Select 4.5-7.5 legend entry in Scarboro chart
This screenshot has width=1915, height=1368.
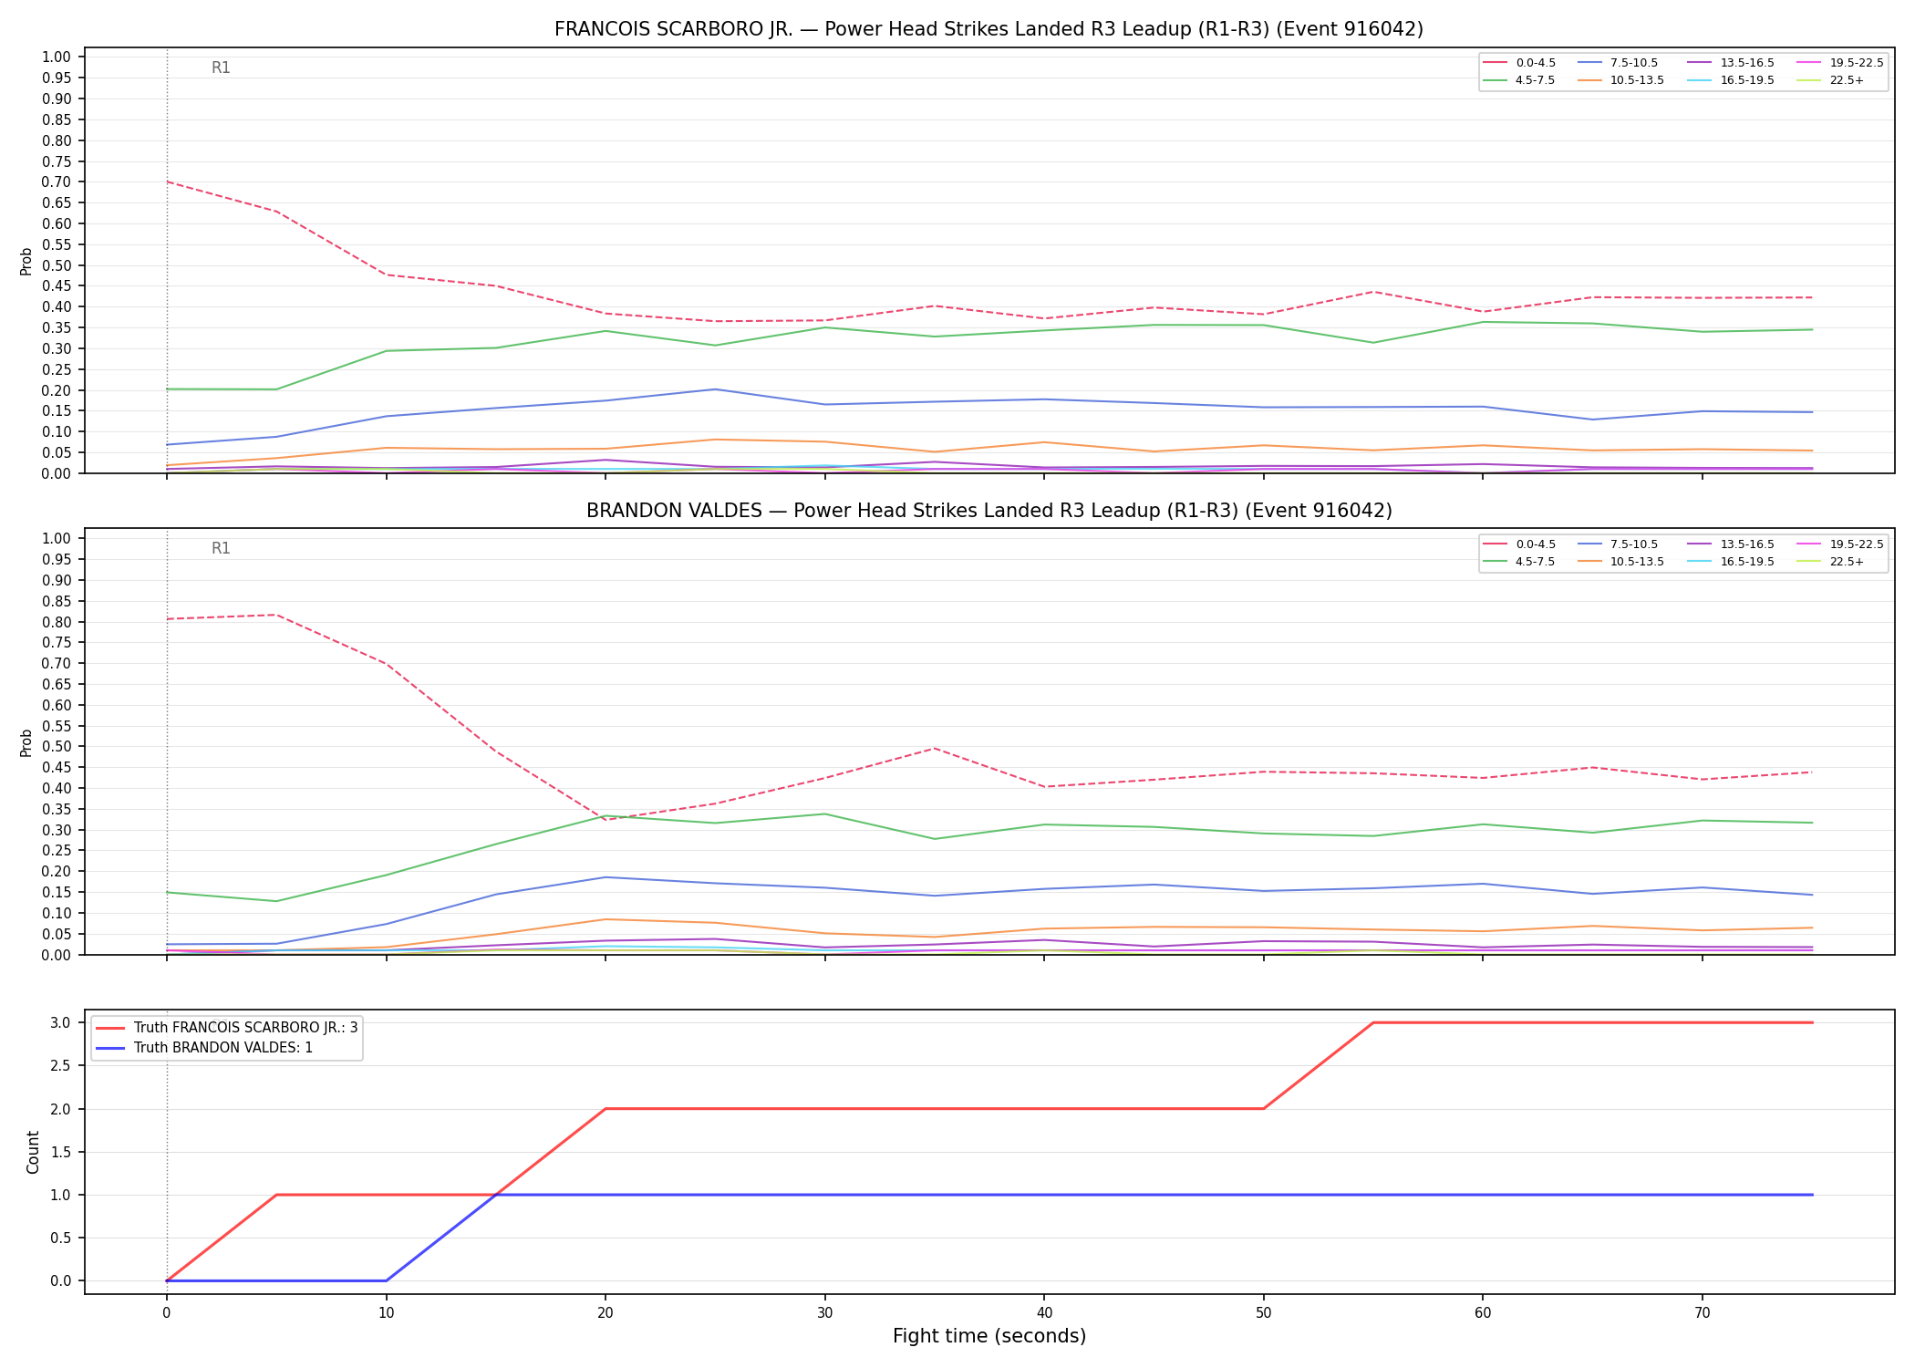(1520, 80)
